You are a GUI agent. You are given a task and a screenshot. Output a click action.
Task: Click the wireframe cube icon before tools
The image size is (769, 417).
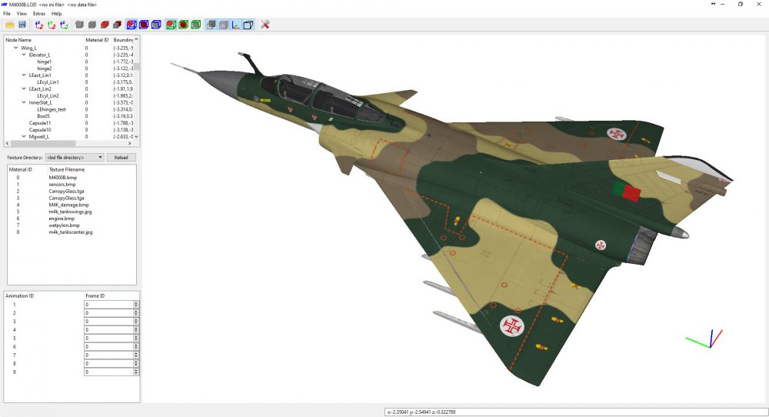tap(248, 25)
